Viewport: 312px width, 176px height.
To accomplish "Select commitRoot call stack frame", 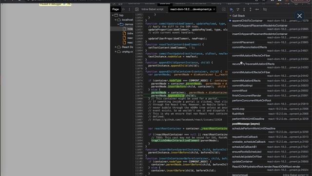I will (x=270, y=90).
